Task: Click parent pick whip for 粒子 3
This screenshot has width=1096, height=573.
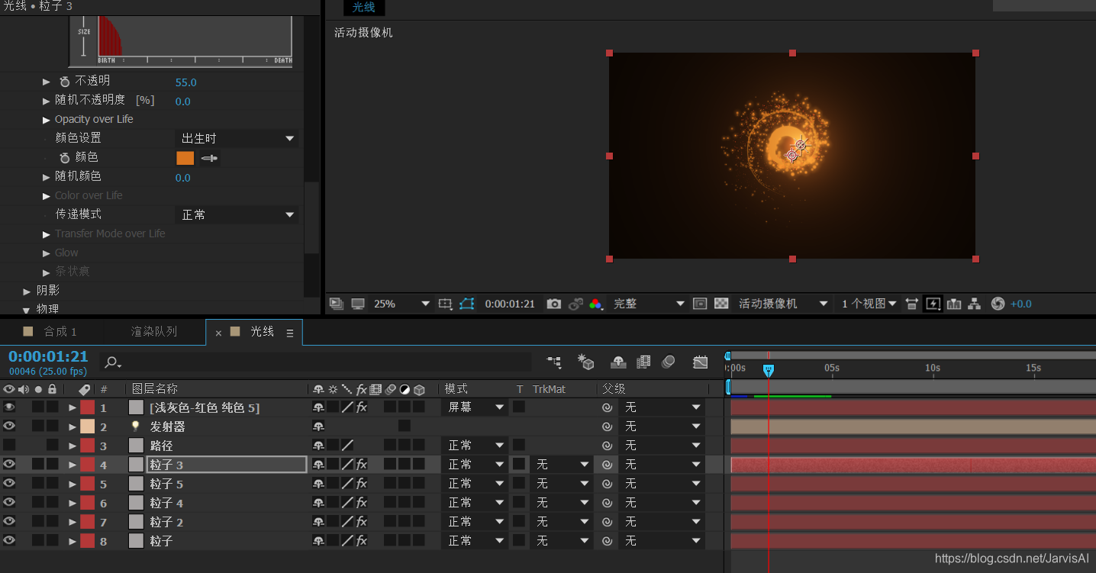Action: [x=608, y=465]
